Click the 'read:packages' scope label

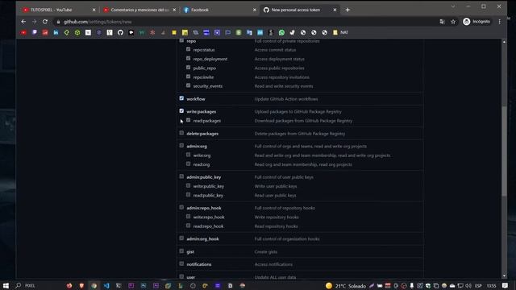(x=207, y=121)
